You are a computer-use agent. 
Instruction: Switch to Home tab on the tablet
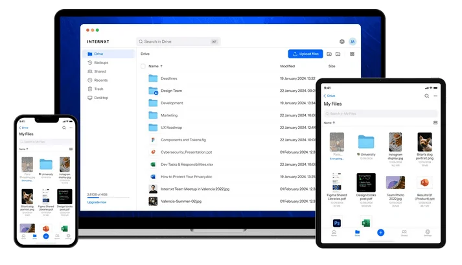click(334, 233)
